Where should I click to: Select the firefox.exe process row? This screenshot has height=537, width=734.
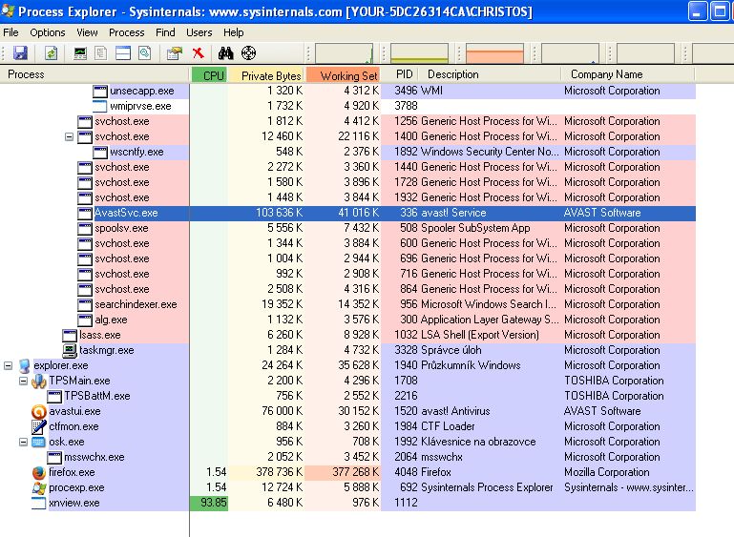[x=347, y=472]
